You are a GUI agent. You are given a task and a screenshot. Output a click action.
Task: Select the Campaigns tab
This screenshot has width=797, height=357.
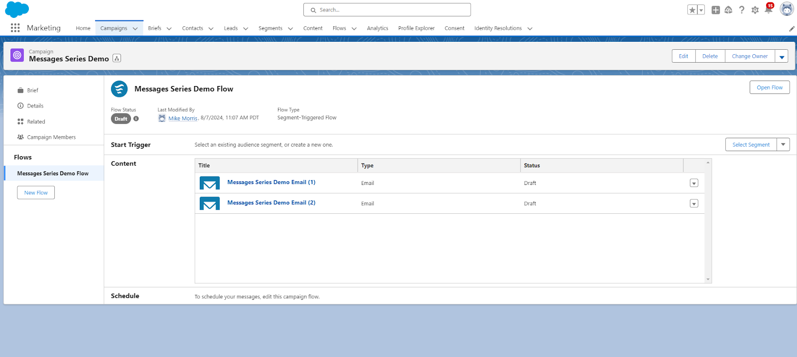tap(114, 28)
